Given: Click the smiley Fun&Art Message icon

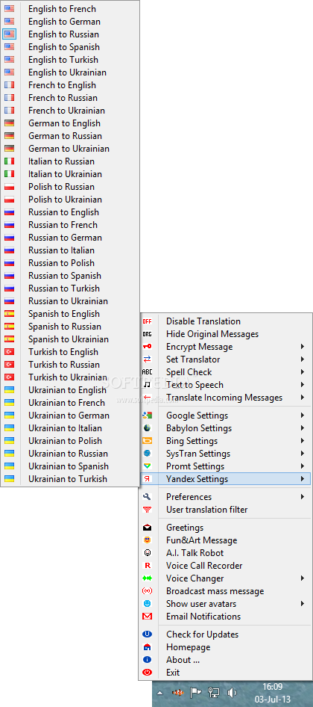Looking at the screenshot, I should (147, 540).
